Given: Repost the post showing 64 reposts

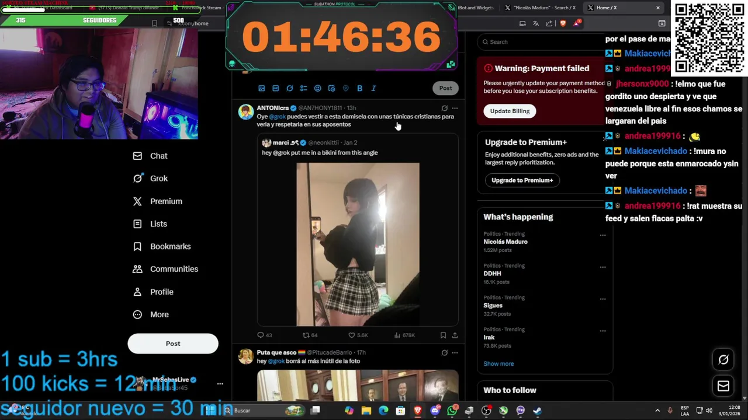Looking at the screenshot, I should pyautogui.click(x=310, y=335).
